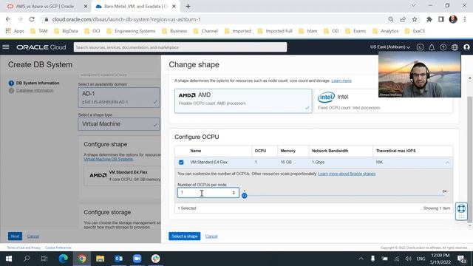Screen dimensions: 473x266
Task: Click the OCPU slider handle
Action: [245, 196]
